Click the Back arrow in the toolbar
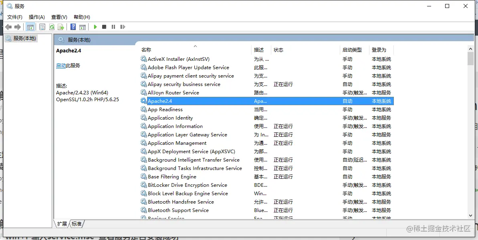This screenshot has width=478, height=240. click(x=8, y=27)
